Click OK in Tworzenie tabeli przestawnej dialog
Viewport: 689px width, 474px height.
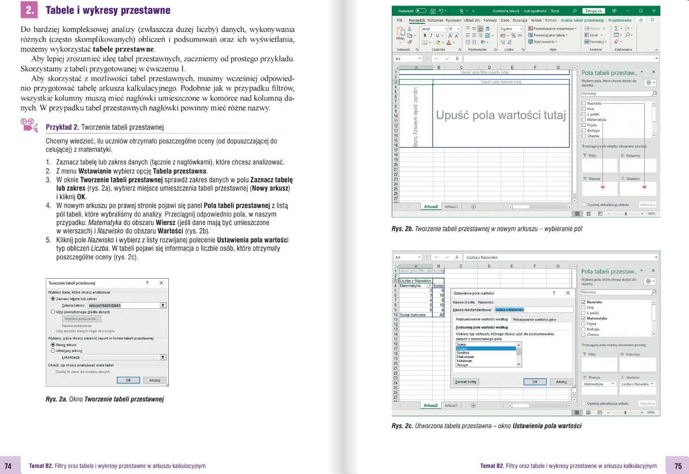pos(128,380)
